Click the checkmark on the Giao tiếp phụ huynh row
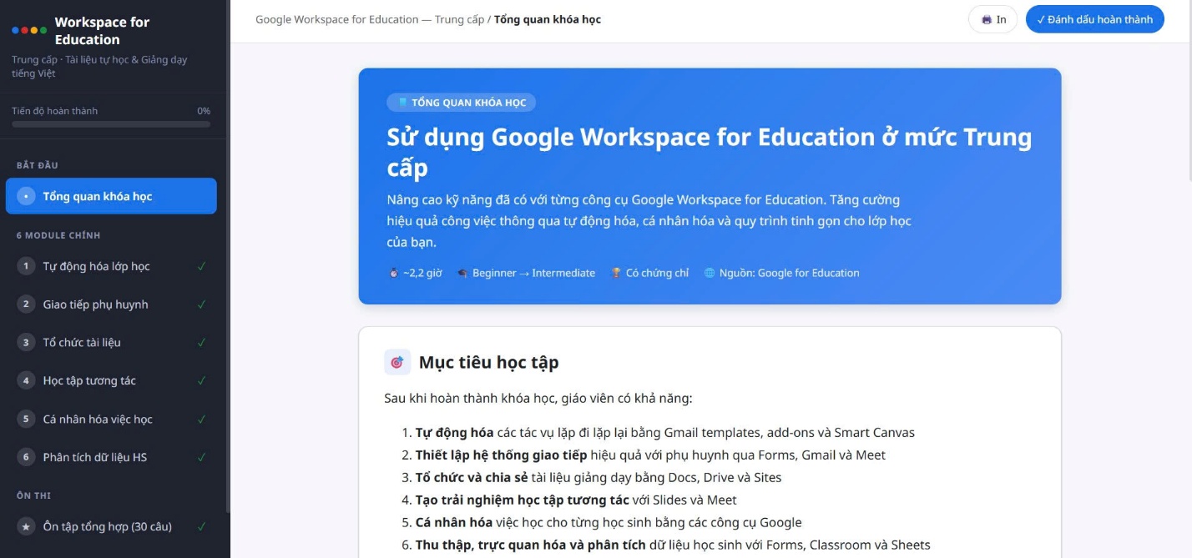The height and width of the screenshot is (558, 1192). point(201,304)
